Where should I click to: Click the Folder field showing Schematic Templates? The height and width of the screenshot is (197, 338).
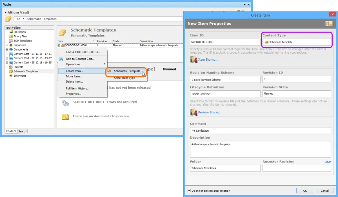click(225, 168)
